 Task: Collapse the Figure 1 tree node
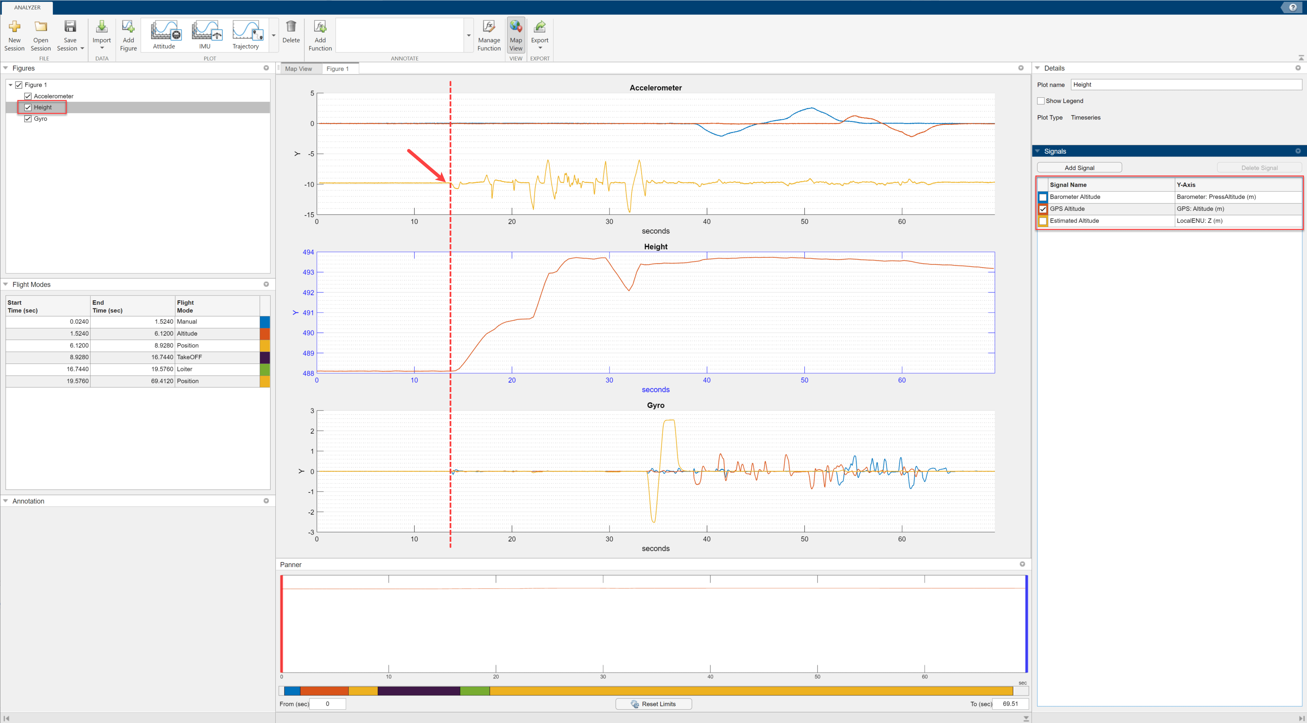(11, 85)
